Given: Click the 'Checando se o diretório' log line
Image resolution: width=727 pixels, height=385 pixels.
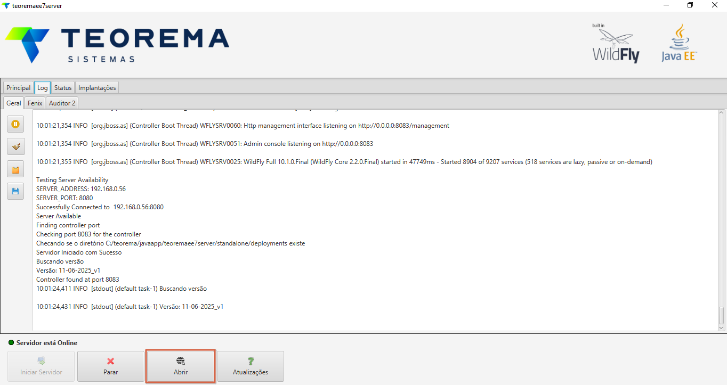Looking at the screenshot, I should point(171,243).
